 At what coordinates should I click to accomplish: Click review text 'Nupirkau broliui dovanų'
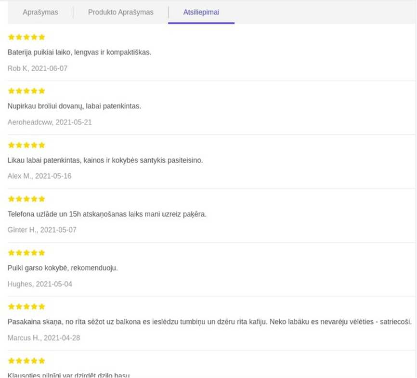coord(74,106)
